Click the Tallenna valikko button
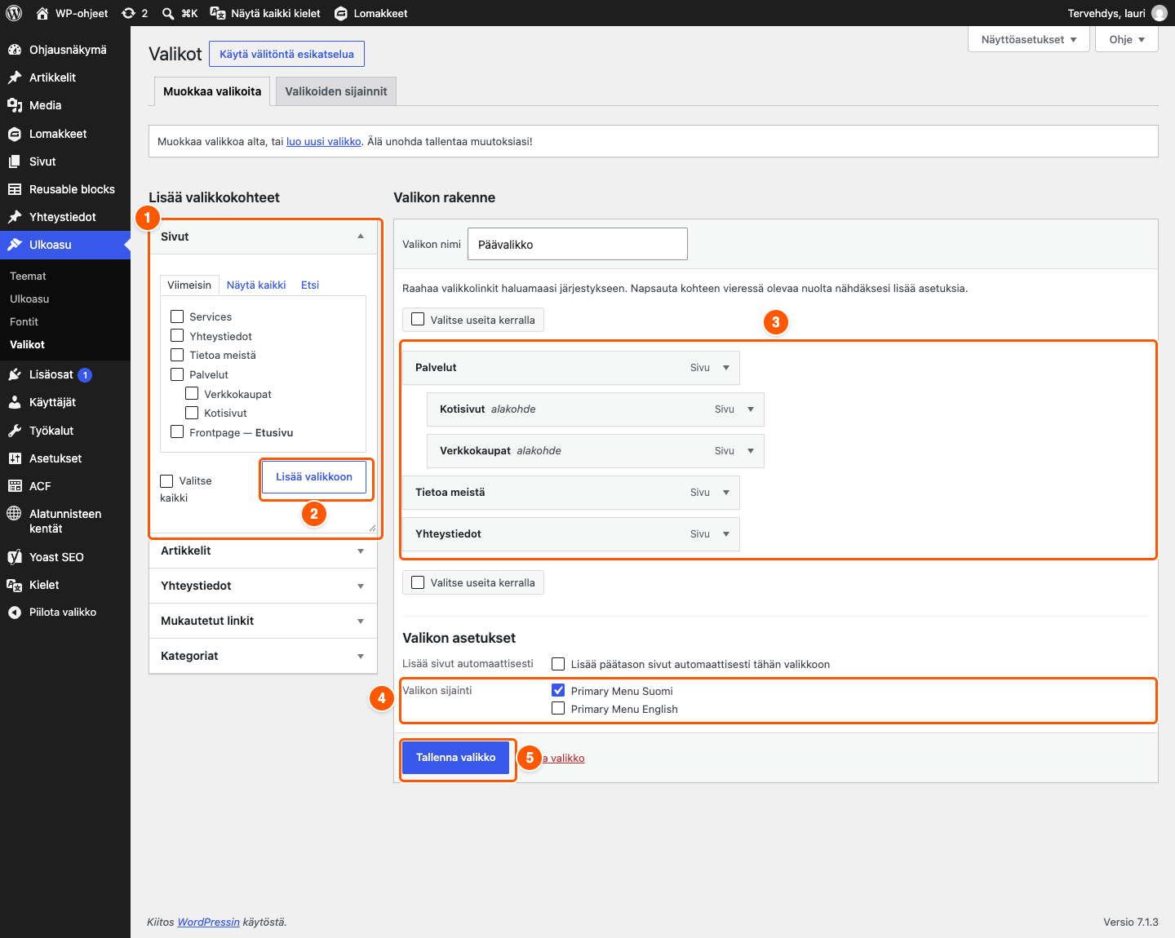This screenshot has height=938, width=1175. point(456,757)
